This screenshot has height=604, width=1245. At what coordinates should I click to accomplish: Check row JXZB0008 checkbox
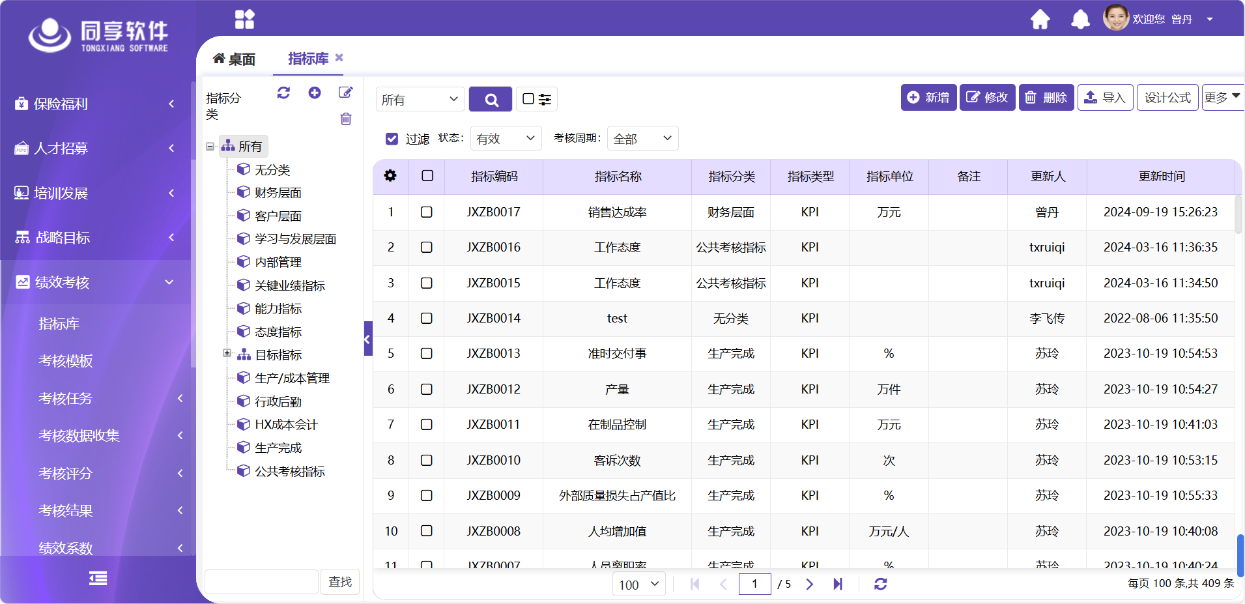[x=427, y=530]
